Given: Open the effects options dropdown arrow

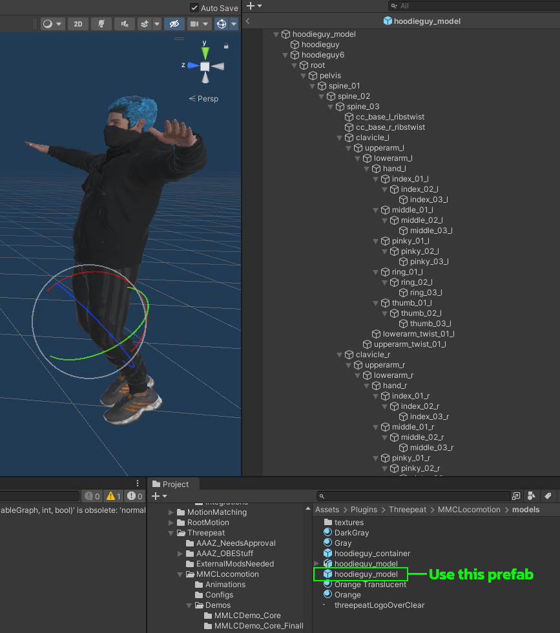Looking at the screenshot, I should (x=157, y=24).
